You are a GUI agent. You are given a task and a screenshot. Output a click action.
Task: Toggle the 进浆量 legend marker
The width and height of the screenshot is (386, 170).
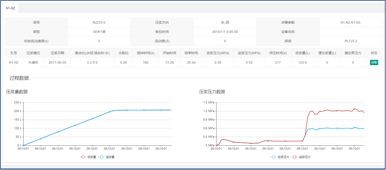(x=83, y=156)
